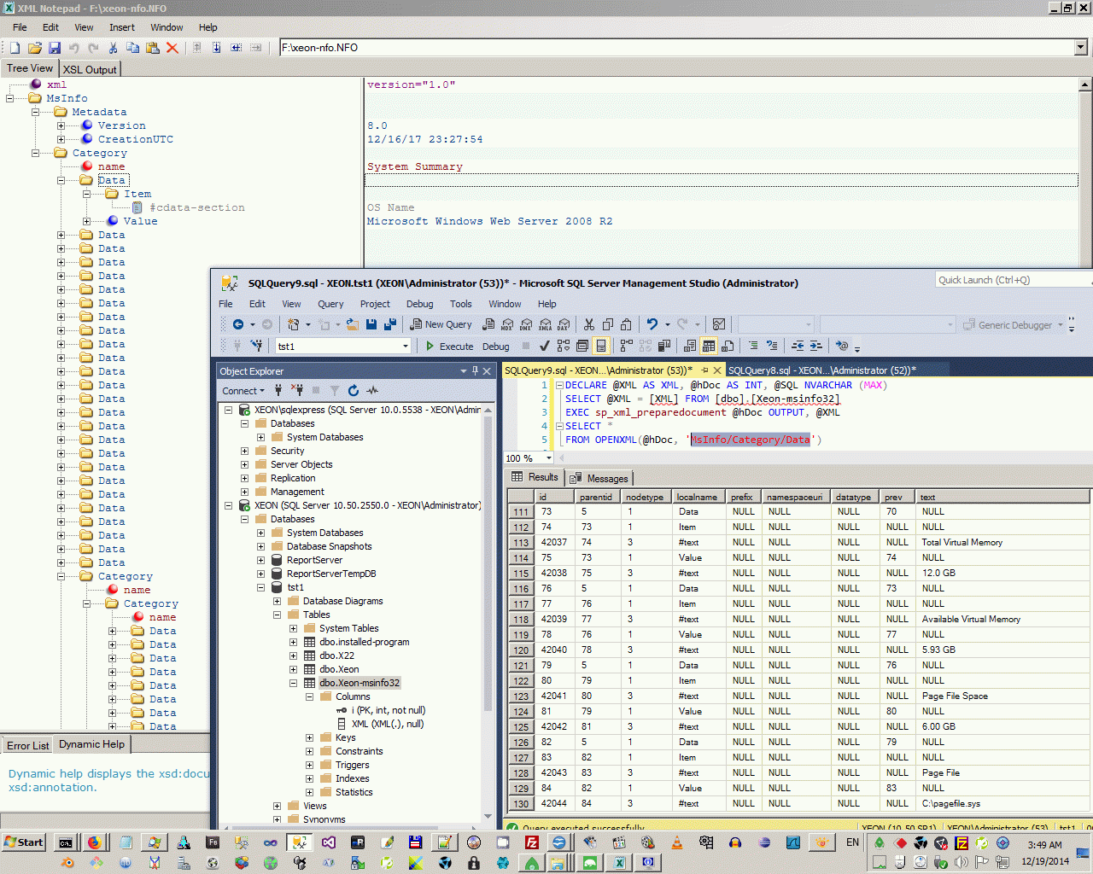Expand the Security folder under sqlexpress

pos(244,451)
